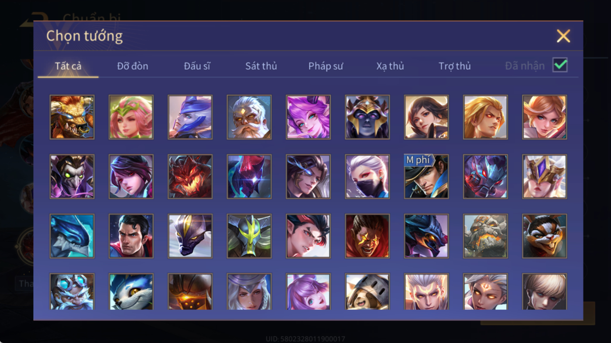Choose the purple-haired girl in top row
This screenshot has height=343, width=611.
[x=308, y=117]
